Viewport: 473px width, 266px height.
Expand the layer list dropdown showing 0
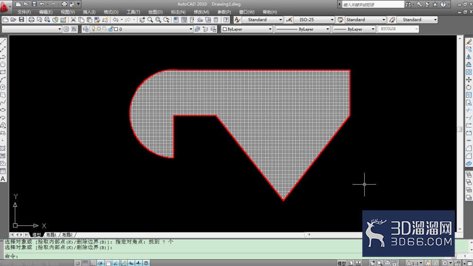[x=191, y=29]
